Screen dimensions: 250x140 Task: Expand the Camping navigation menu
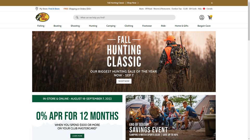tap(111, 26)
